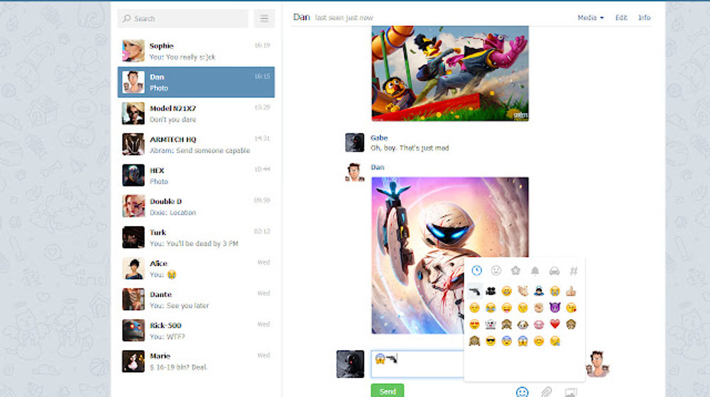Insert the movie camera emoji

[491, 291]
